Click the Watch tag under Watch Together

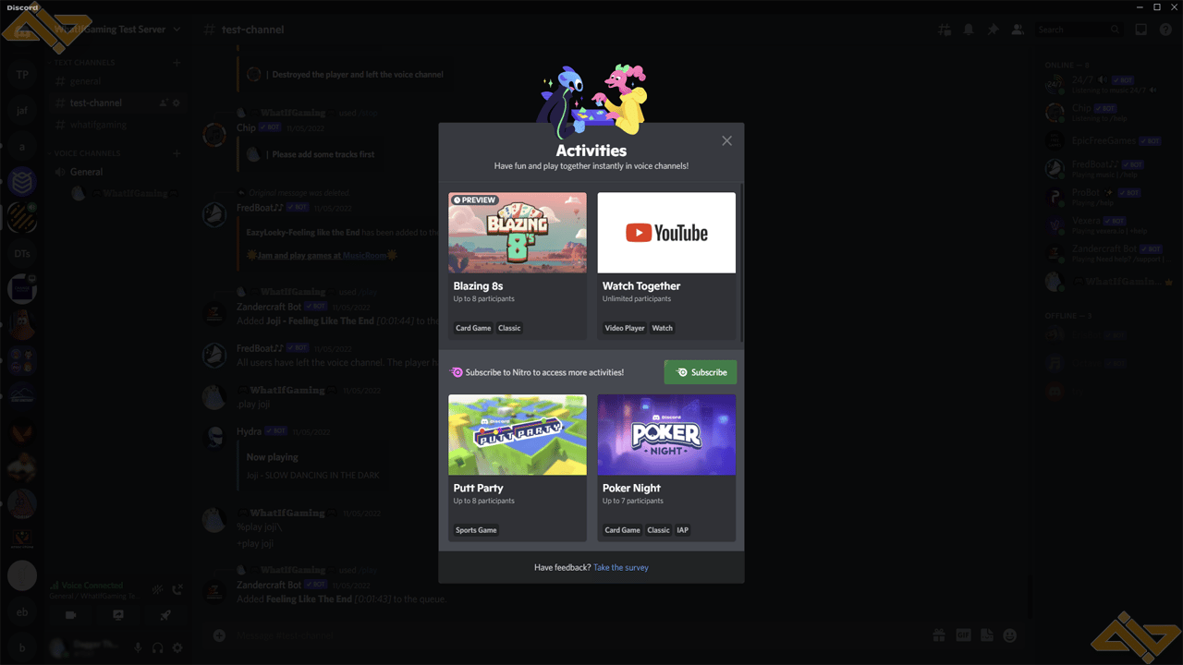click(663, 328)
